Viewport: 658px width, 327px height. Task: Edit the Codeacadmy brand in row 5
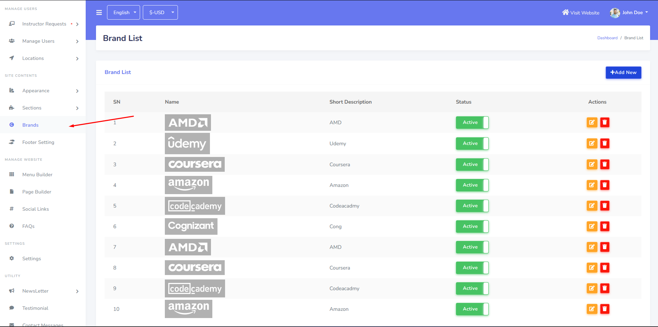(592, 206)
